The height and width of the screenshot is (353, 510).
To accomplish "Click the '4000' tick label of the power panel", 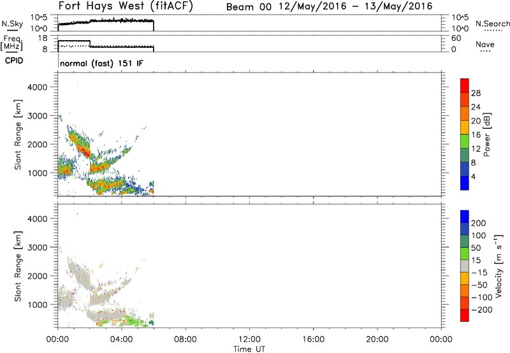I will click(38, 87).
